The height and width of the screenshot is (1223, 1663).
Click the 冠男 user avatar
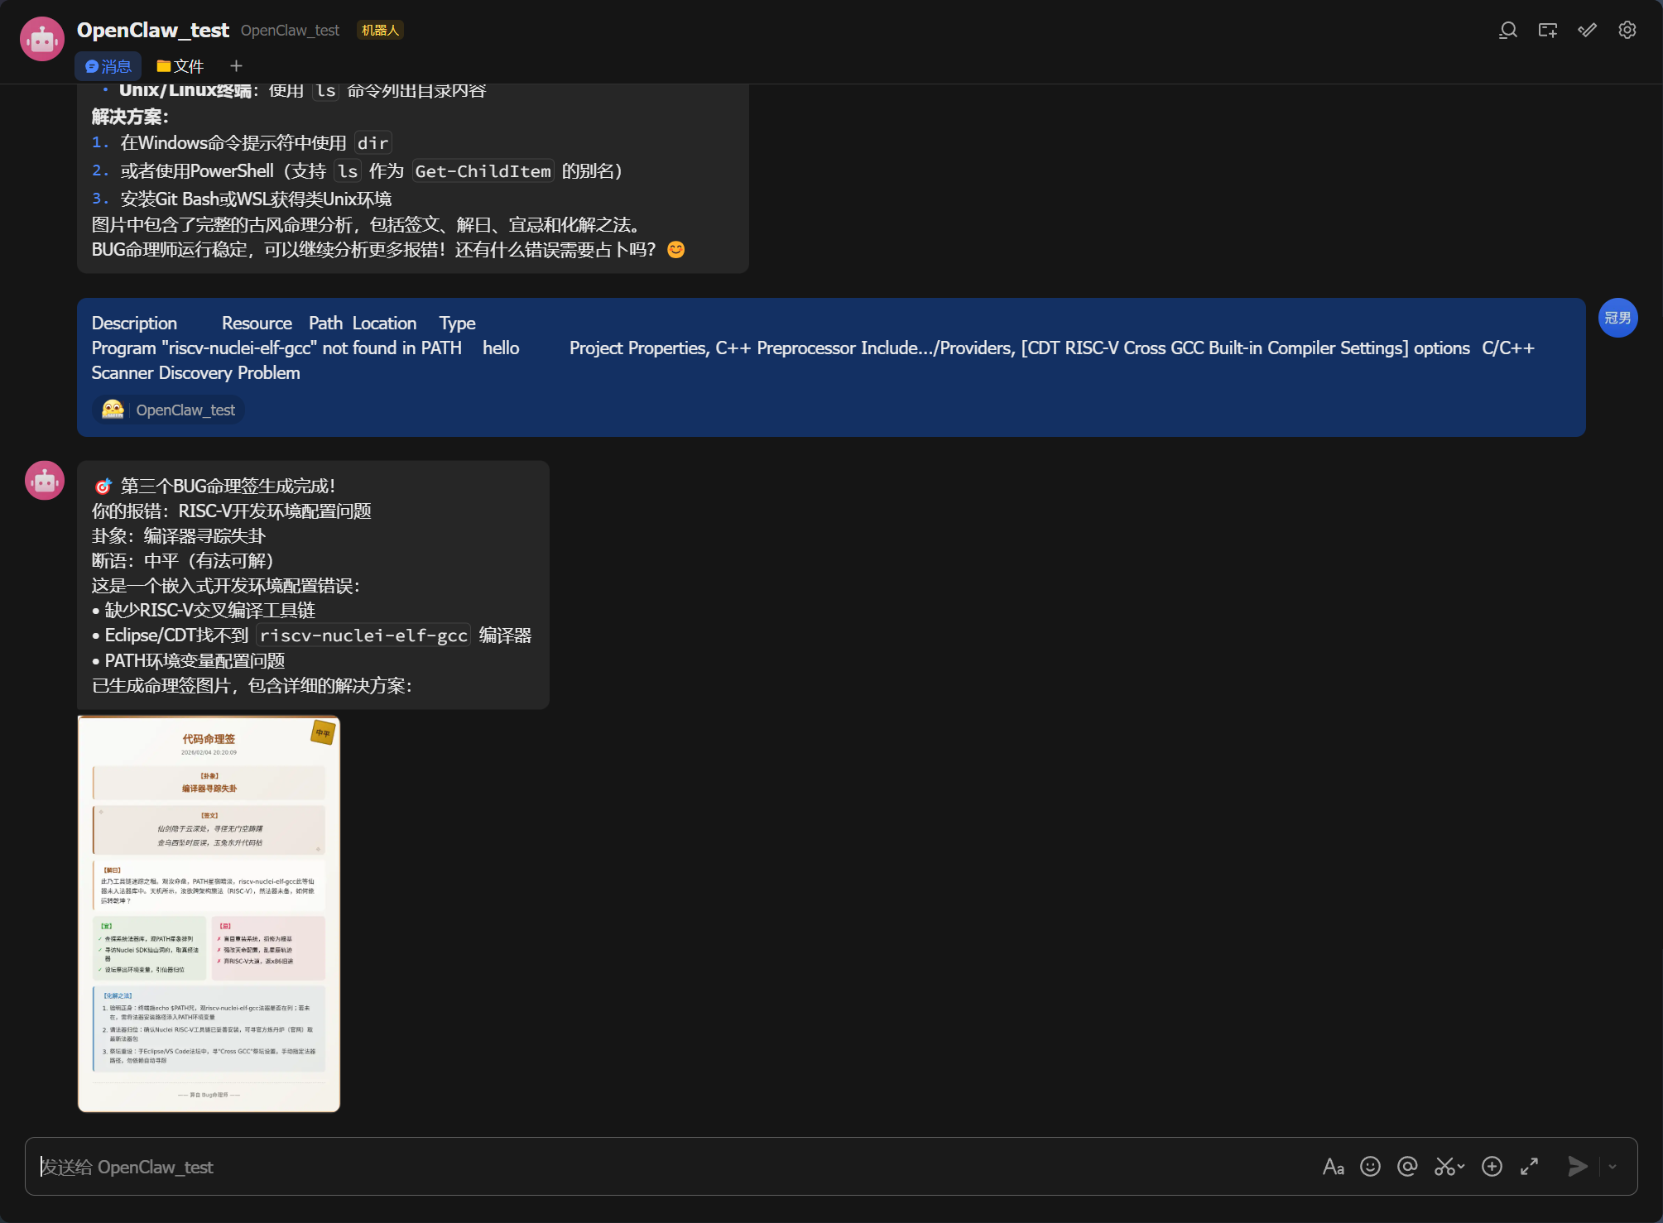point(1617,318)
